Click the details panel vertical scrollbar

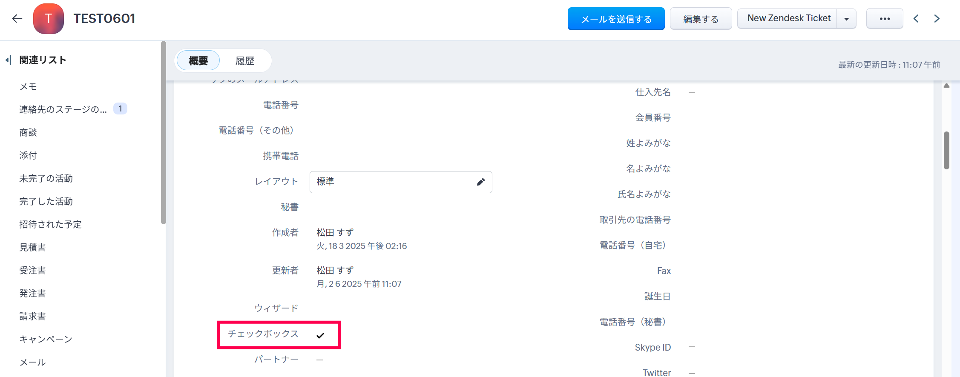click(946, 150)
